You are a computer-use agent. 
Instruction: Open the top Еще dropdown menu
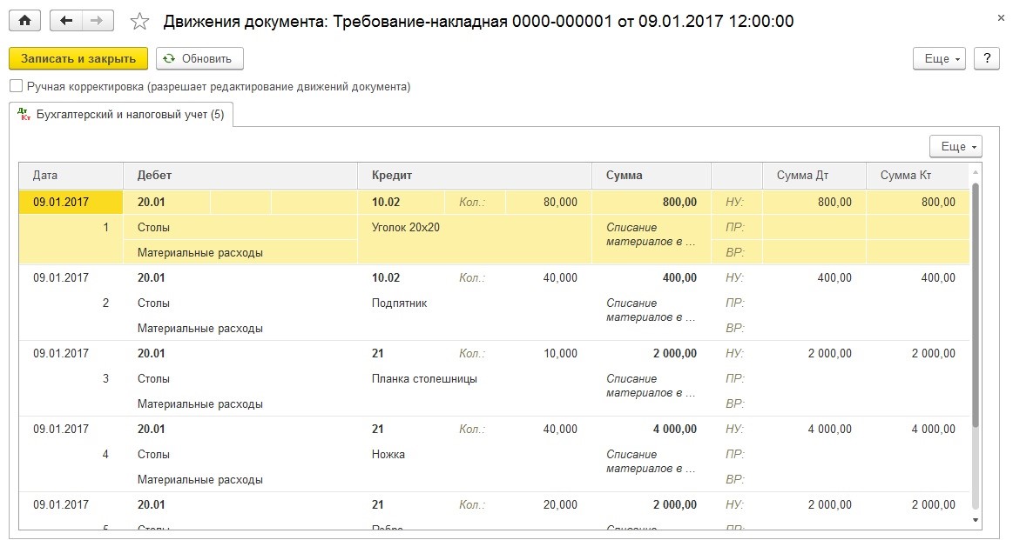(939, 59)
